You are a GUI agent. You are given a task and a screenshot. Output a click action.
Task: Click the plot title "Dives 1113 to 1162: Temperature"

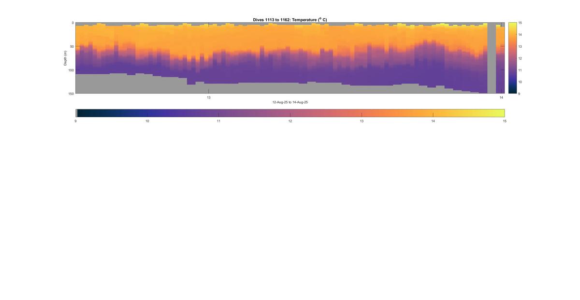(x=290, y=20)
